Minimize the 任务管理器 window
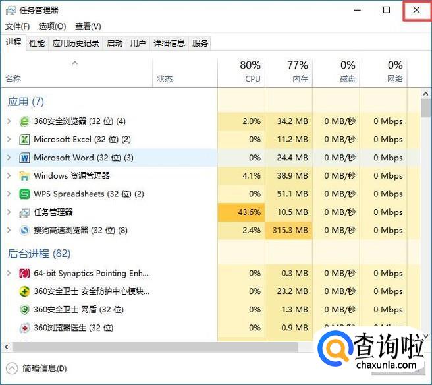The image size is (432, 385). point(358,10)
